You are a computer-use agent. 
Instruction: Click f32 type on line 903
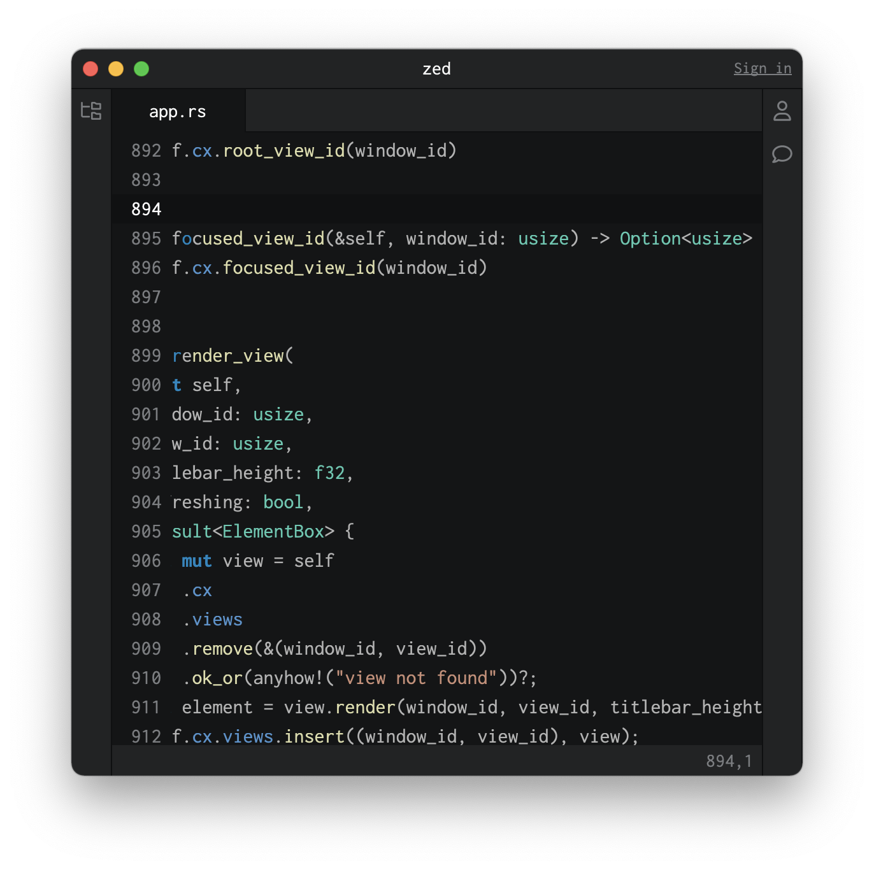329,473
